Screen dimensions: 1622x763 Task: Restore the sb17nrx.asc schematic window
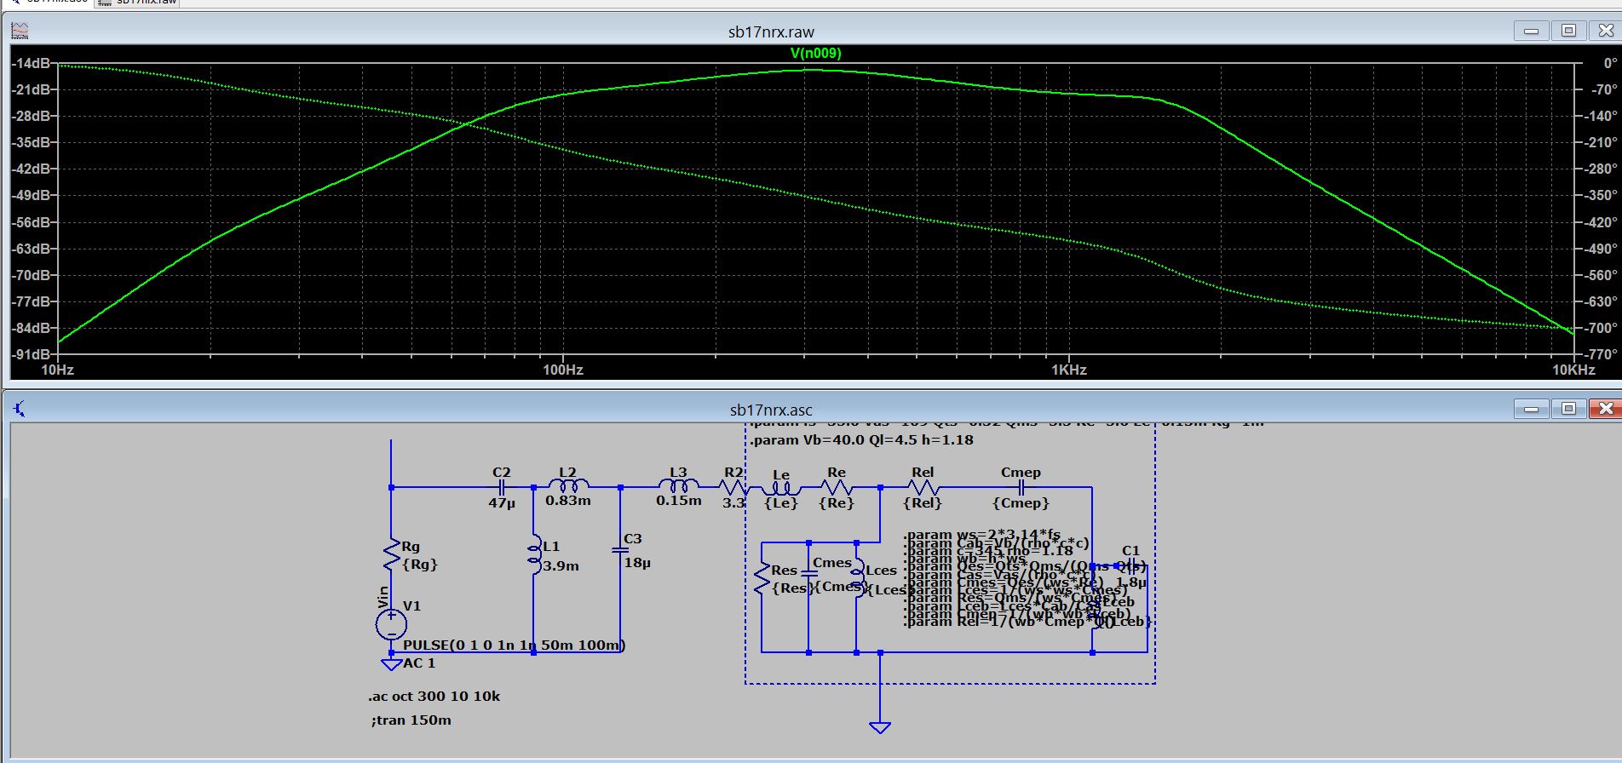[1569, 410]
